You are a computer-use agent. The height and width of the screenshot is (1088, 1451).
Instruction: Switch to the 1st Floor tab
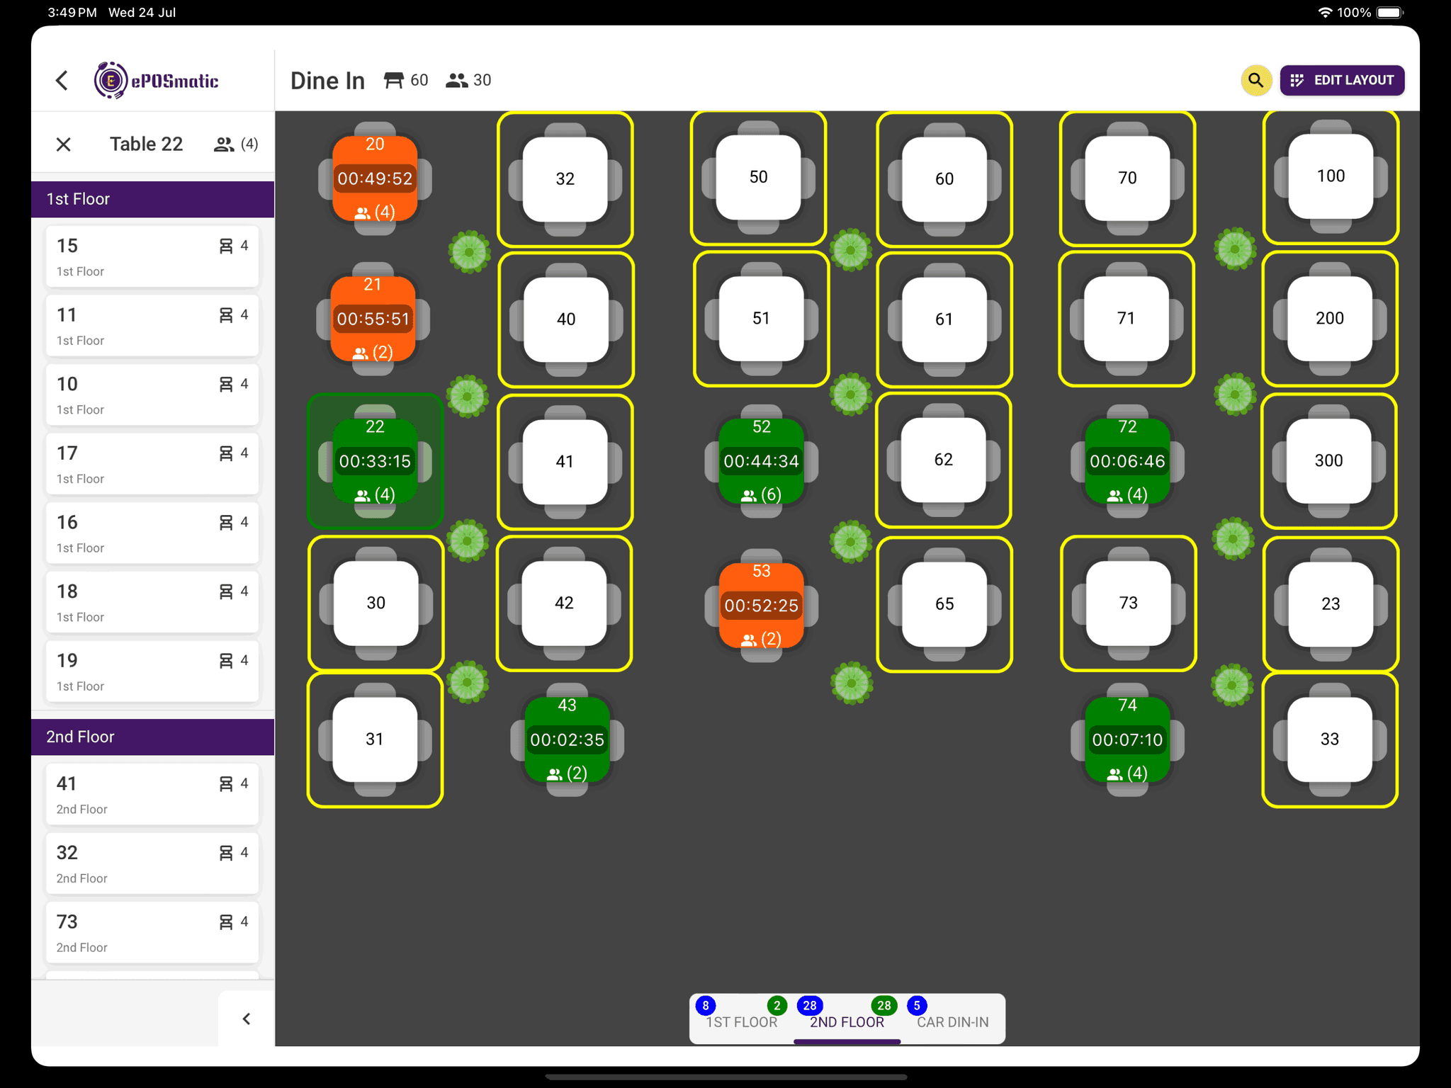click(x=741, y=1021)
